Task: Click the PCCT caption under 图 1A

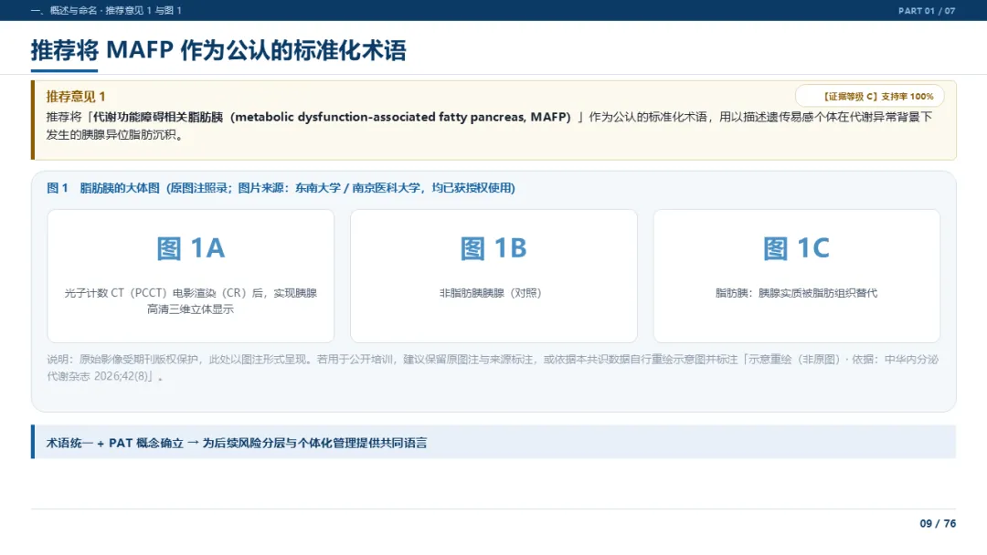Action: [x=191, y=301]
